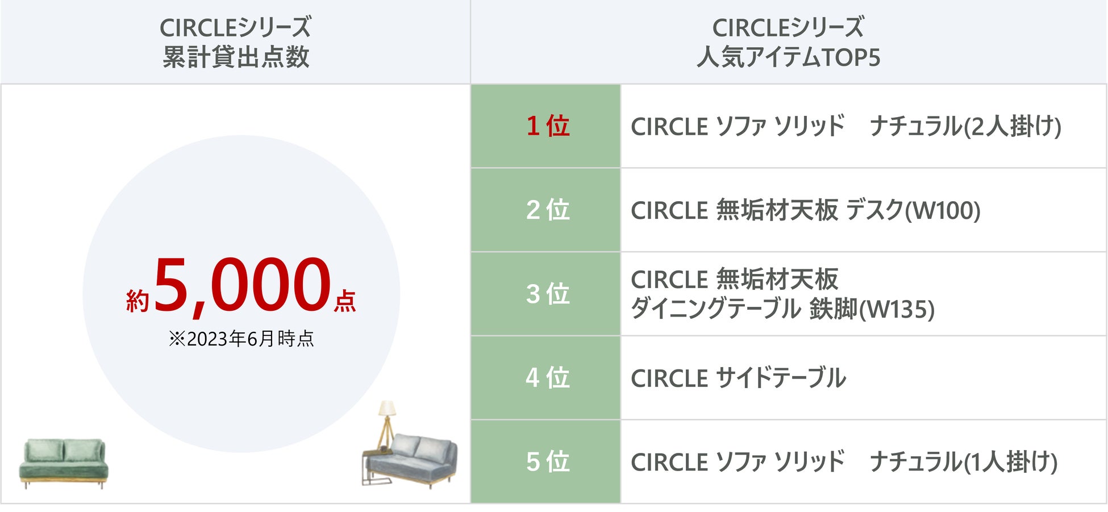This screenshot has width=1108, height=512.
Task: Select the 2位 rank cell
Action: tap(545, 210)
